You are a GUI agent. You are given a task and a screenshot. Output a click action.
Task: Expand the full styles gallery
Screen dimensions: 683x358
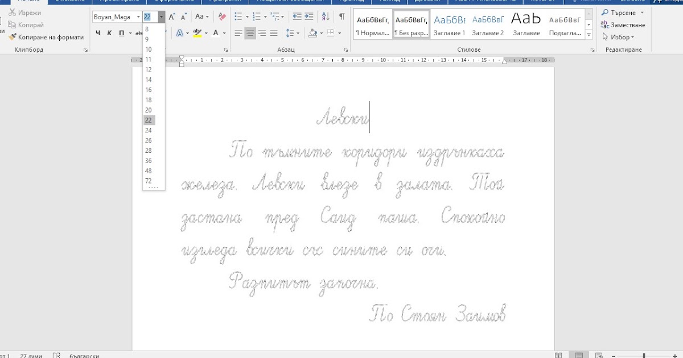588,35
